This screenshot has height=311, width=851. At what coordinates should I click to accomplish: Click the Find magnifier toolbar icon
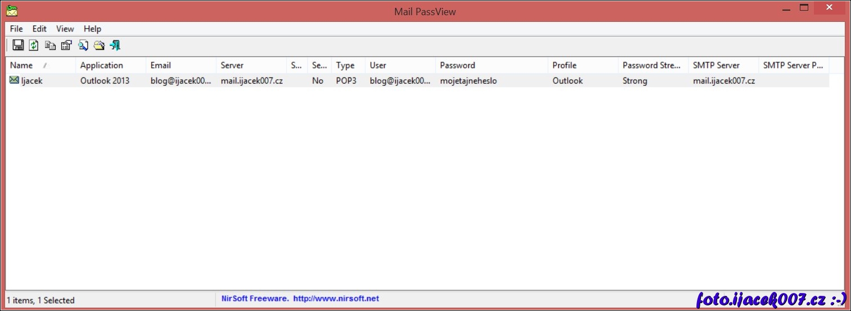coord(83,45)
